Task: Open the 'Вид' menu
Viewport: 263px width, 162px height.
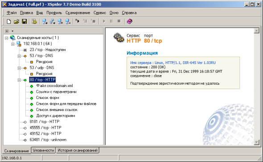Action: [x=40, y=13]
